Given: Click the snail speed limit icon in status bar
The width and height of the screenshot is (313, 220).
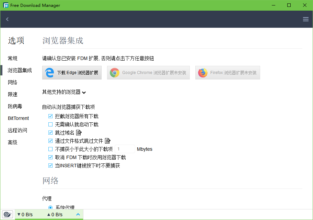Looking at the screenshot, I should click(x=7, y=215).
